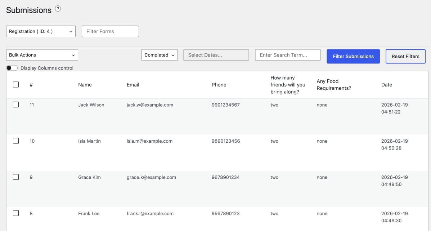
Task: Click the Date column header
Action: [386, 85]
